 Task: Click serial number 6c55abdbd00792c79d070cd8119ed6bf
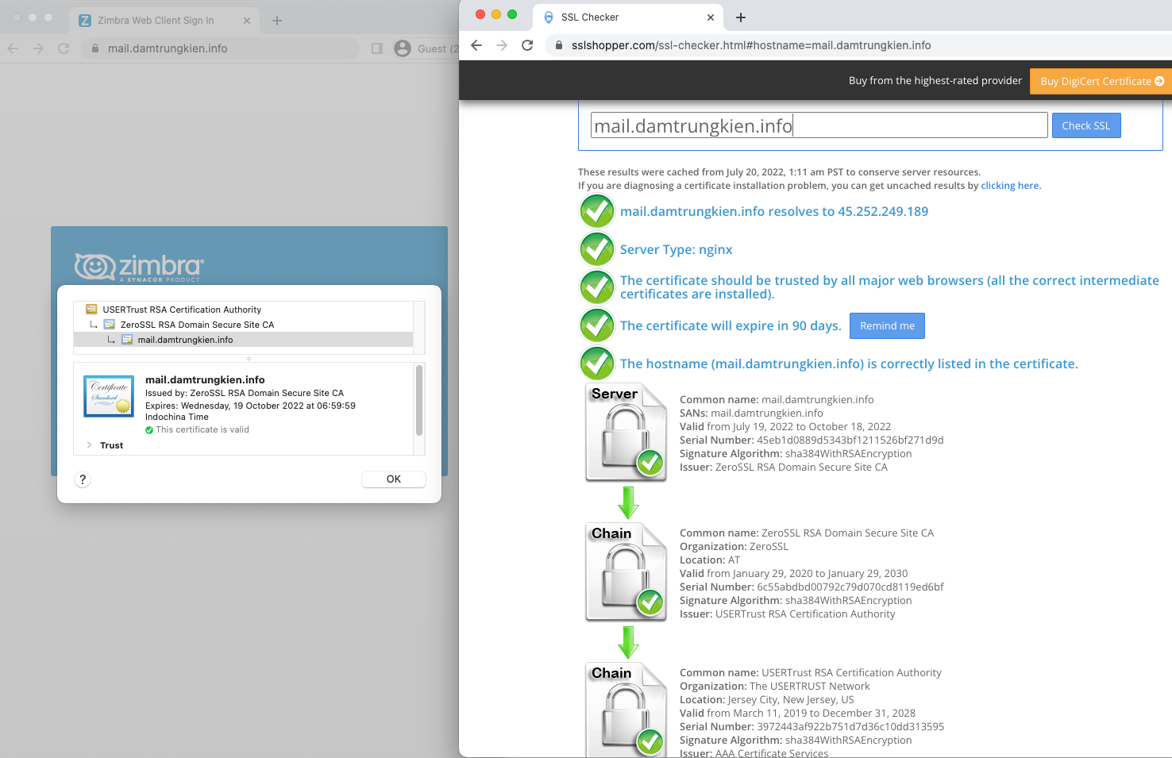click(850, 587)
